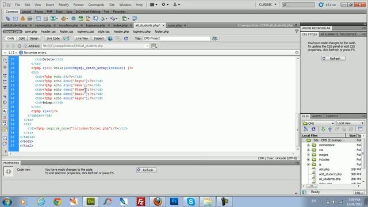Insert a Table from the Common toolbar
This screenshot has width=368, height=207.
39,18
